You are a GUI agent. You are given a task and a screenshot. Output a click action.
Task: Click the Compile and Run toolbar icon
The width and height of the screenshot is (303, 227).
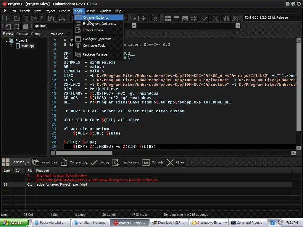click(x=185, y=19)
